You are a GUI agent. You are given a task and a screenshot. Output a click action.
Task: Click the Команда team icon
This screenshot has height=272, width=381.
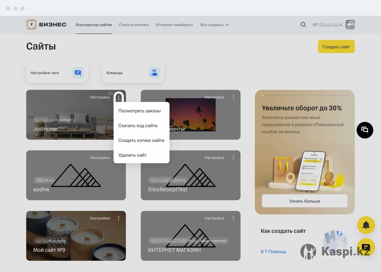[x=154, y=73]
